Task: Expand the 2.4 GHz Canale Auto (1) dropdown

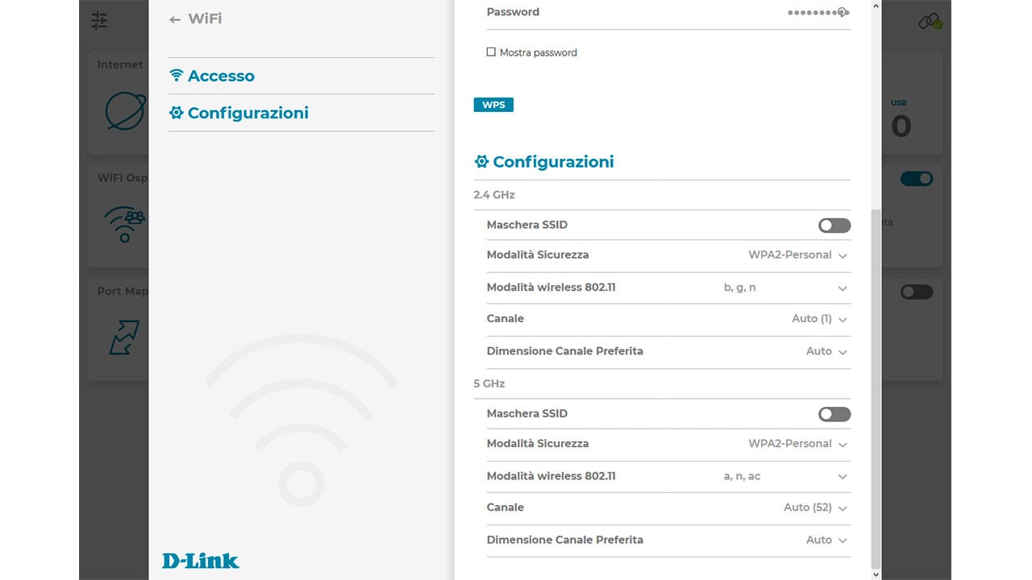Action: (818, 319)
